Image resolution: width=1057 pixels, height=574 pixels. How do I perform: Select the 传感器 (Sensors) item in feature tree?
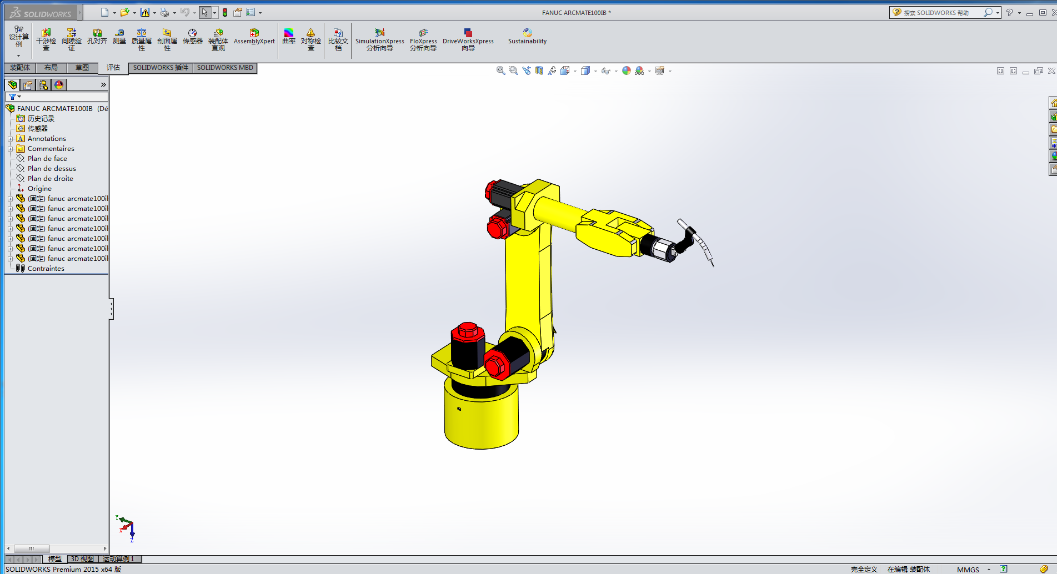click(38, 128)
